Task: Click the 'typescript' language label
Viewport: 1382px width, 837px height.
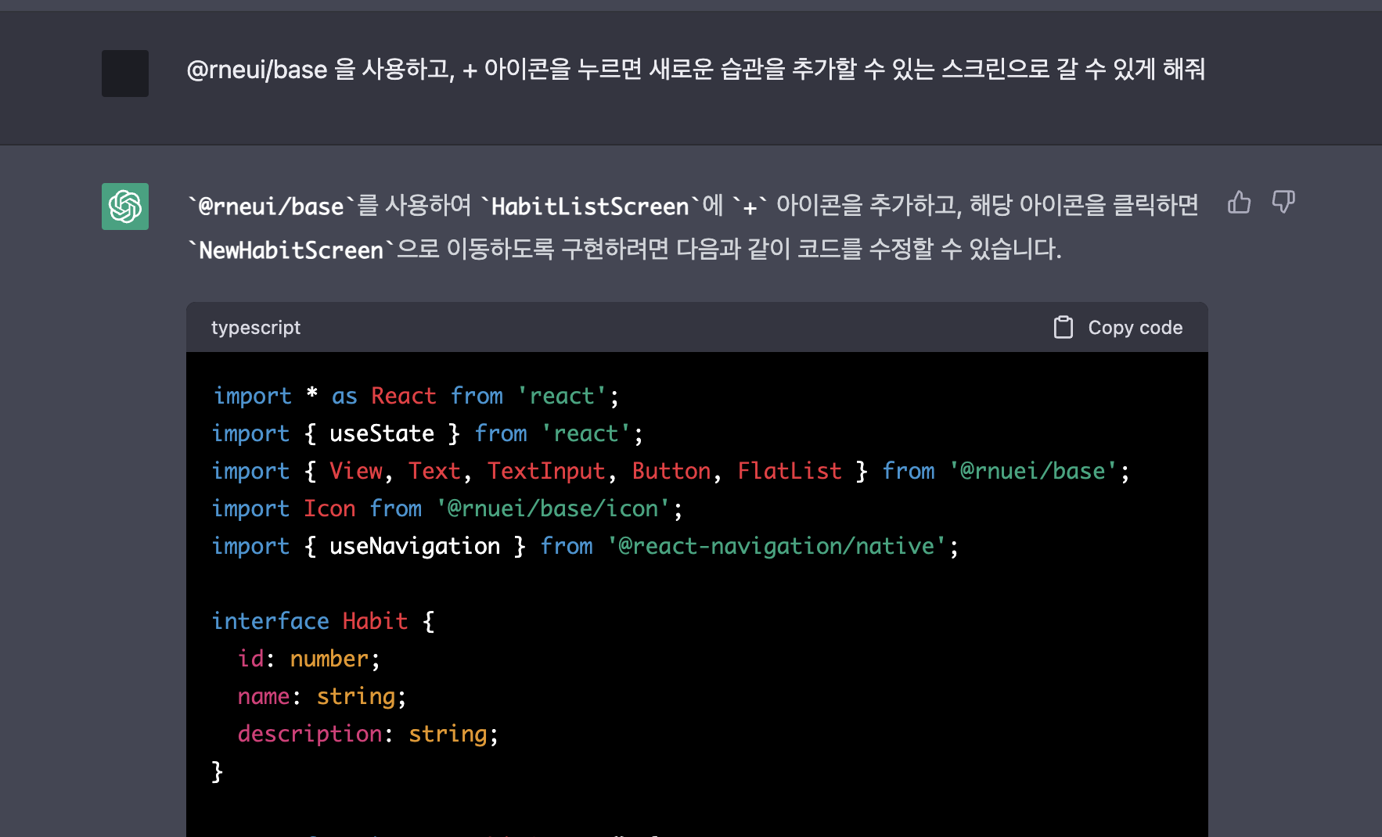Action: (x=256, y=328)
